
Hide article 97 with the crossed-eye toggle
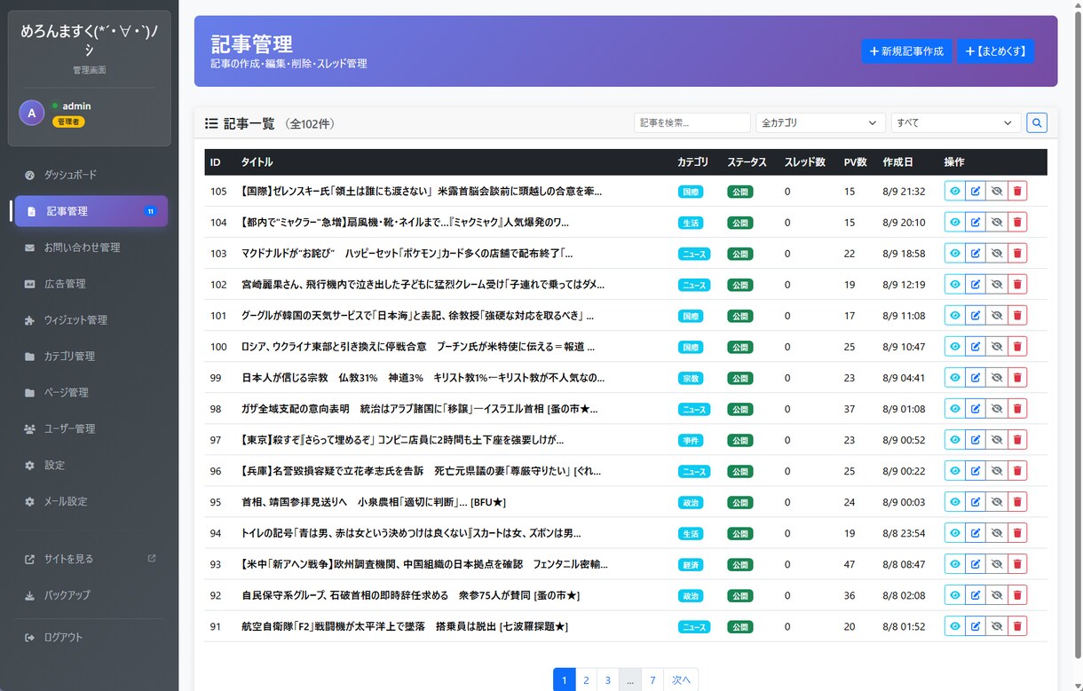pos(997,439)
